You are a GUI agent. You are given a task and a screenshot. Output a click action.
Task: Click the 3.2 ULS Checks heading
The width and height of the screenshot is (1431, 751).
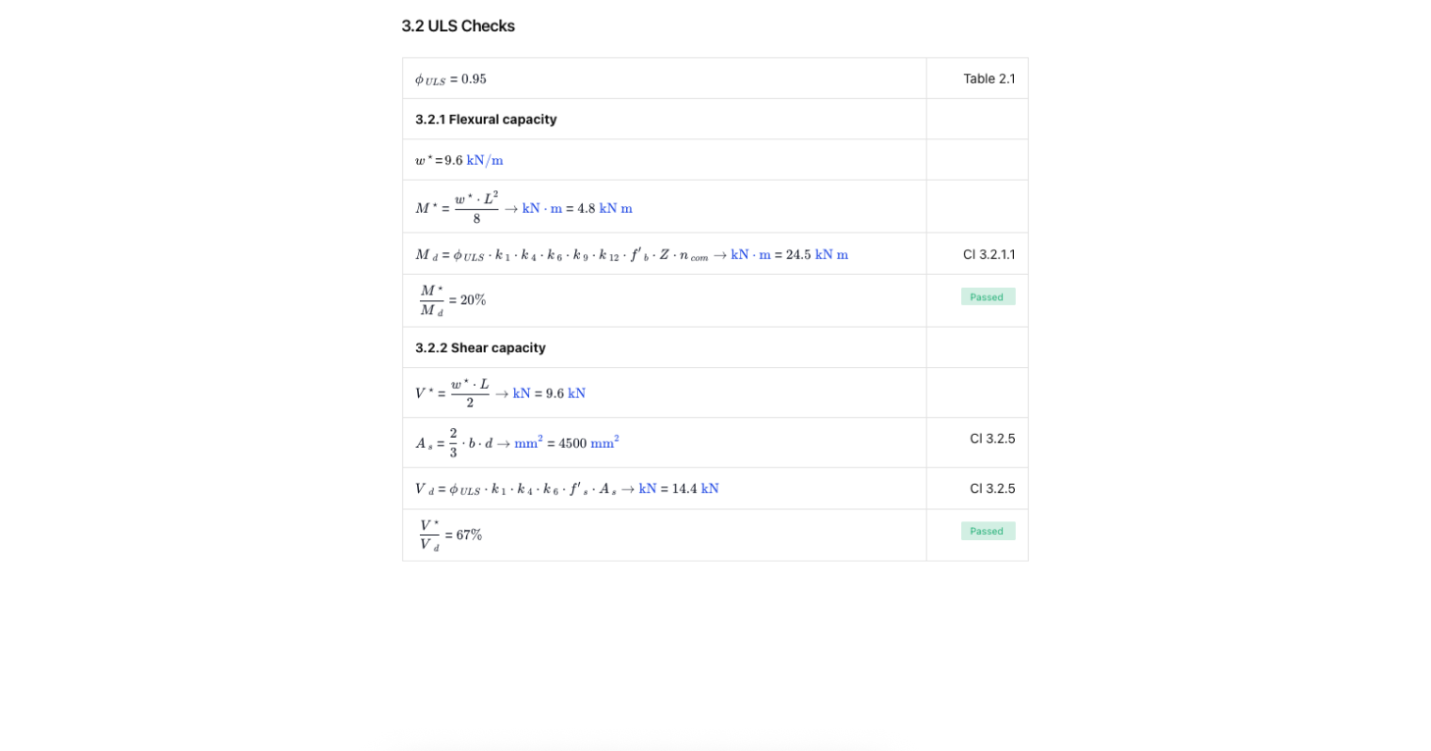pos(458,26)
